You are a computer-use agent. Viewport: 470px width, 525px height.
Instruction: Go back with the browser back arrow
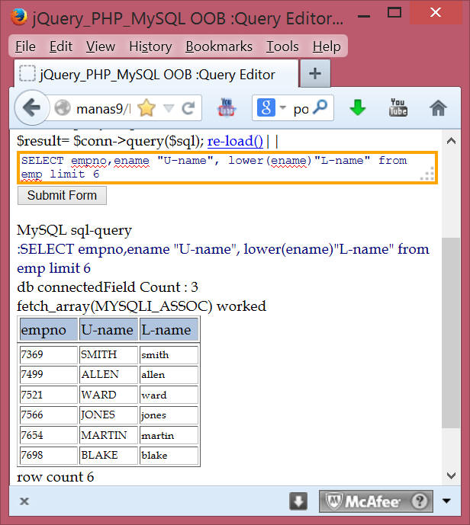tap(32, 107)
